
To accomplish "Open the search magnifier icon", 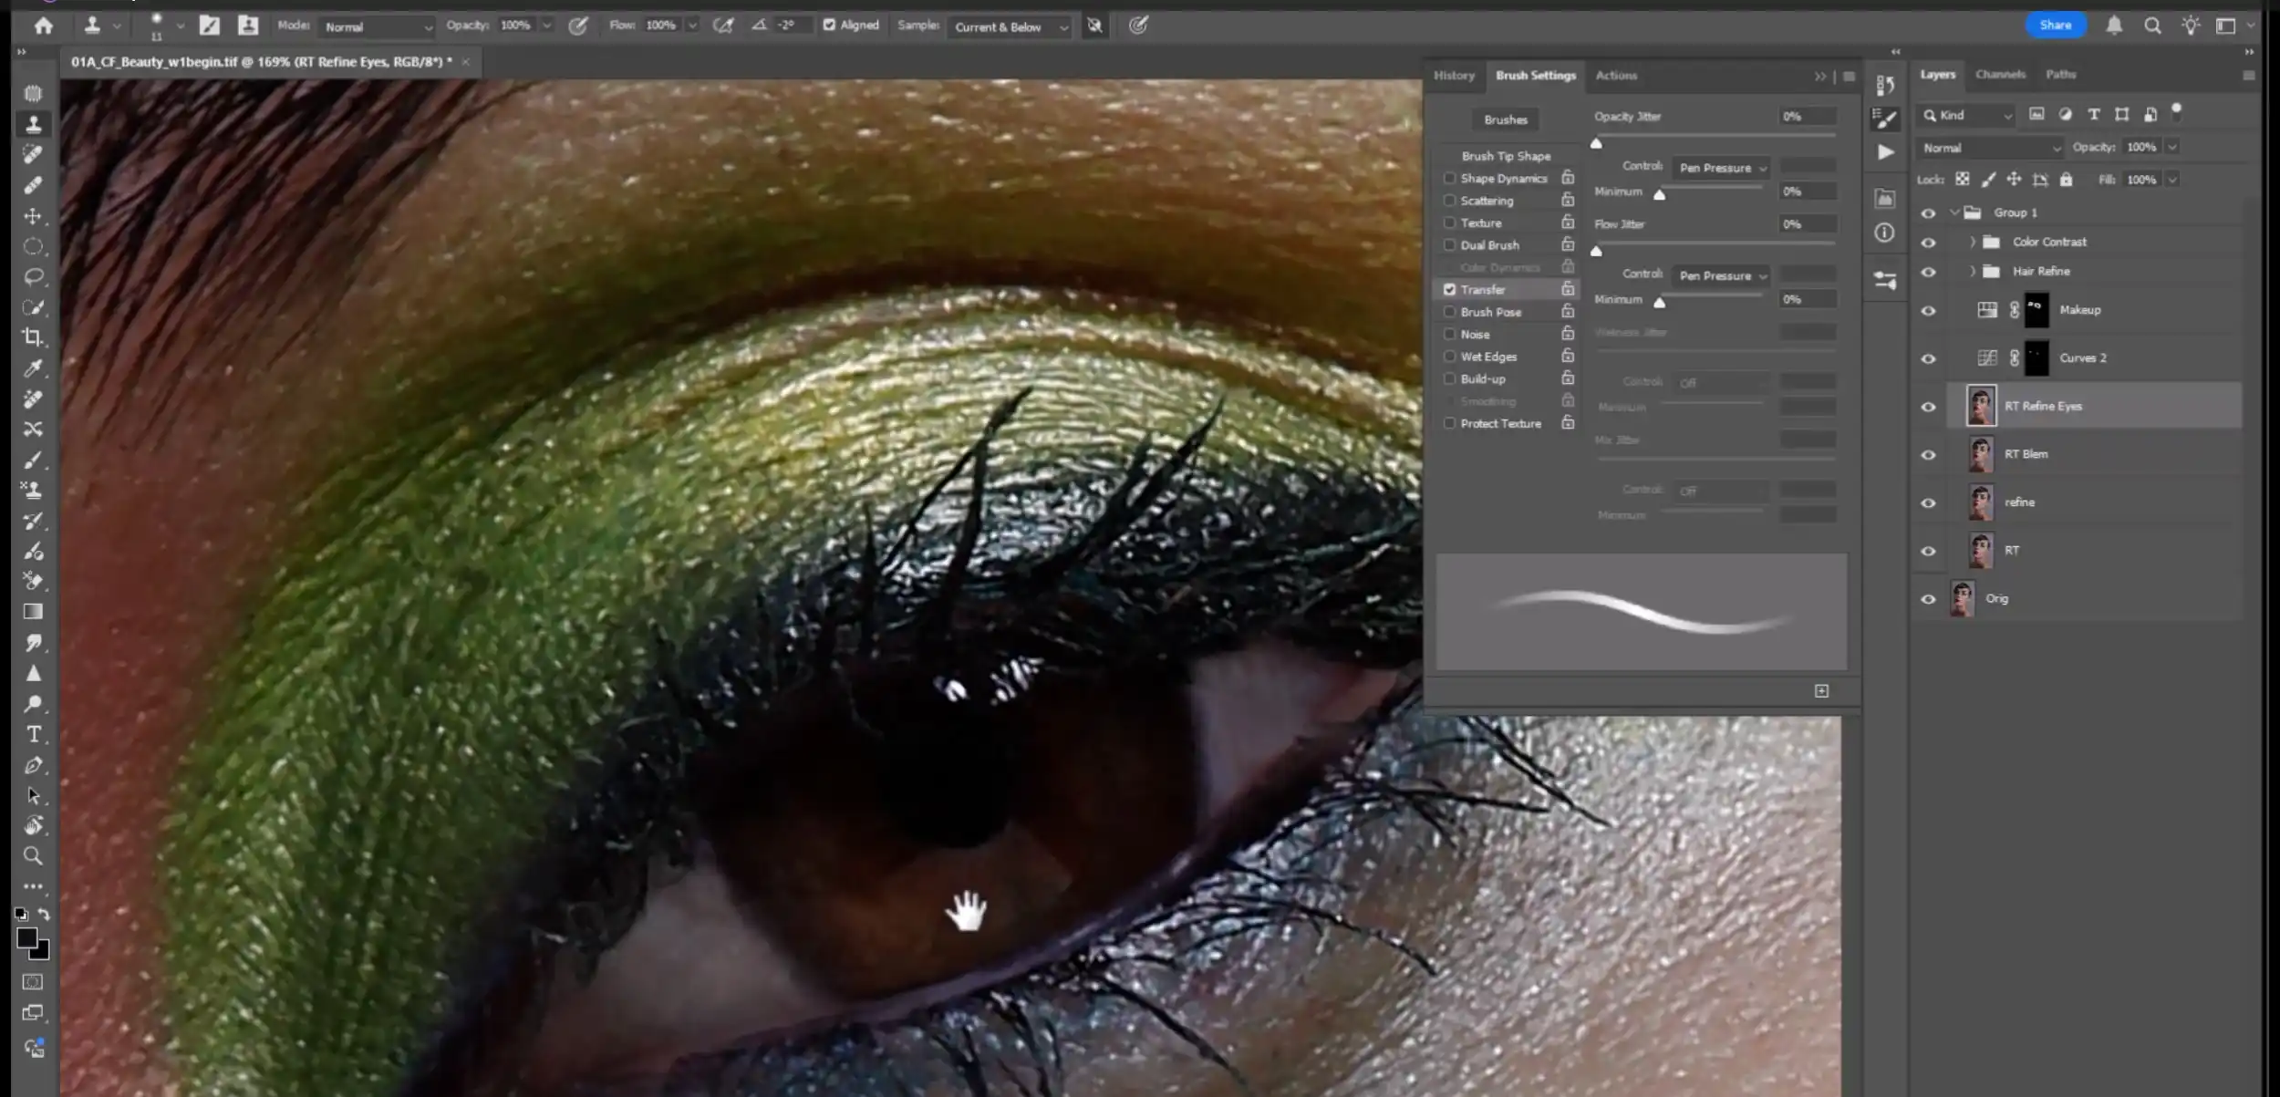I will [x=2152, y=26].
